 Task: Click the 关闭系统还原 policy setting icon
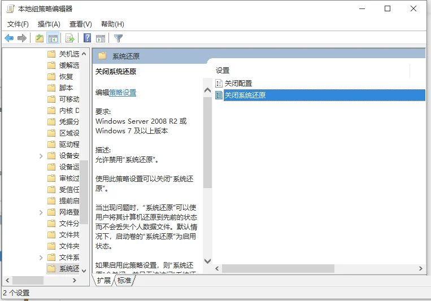tap(219, 95)
